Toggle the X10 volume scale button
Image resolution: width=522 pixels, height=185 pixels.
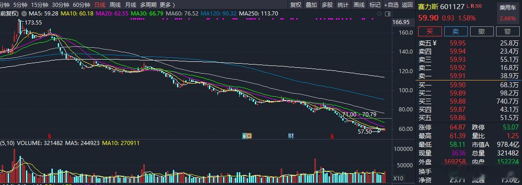coord(398,178)
